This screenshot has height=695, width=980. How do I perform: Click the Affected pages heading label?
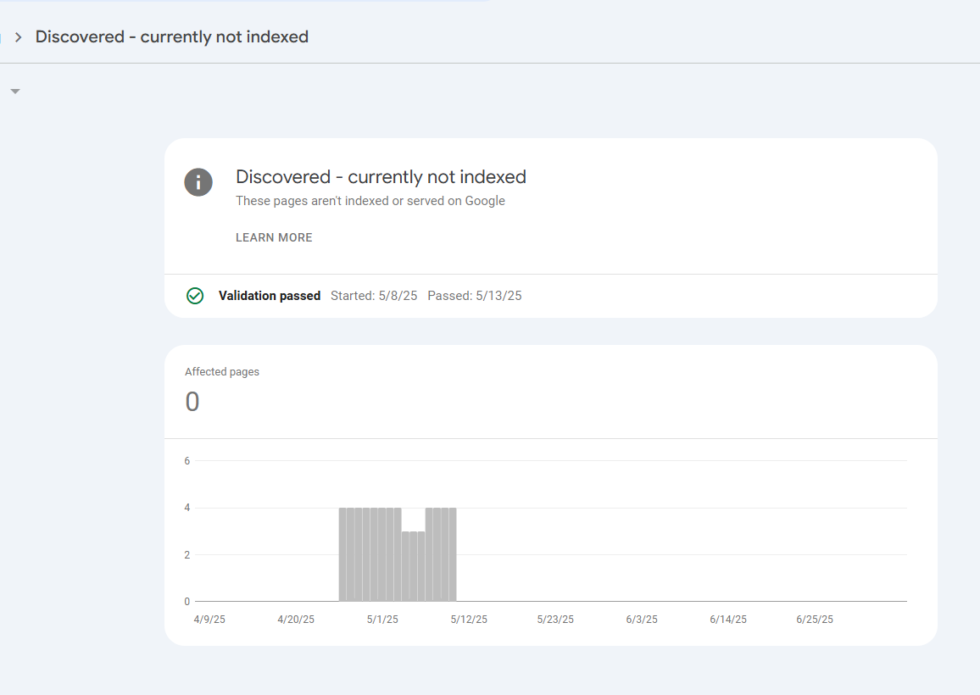pyautogui.click(x=222, y=371)
